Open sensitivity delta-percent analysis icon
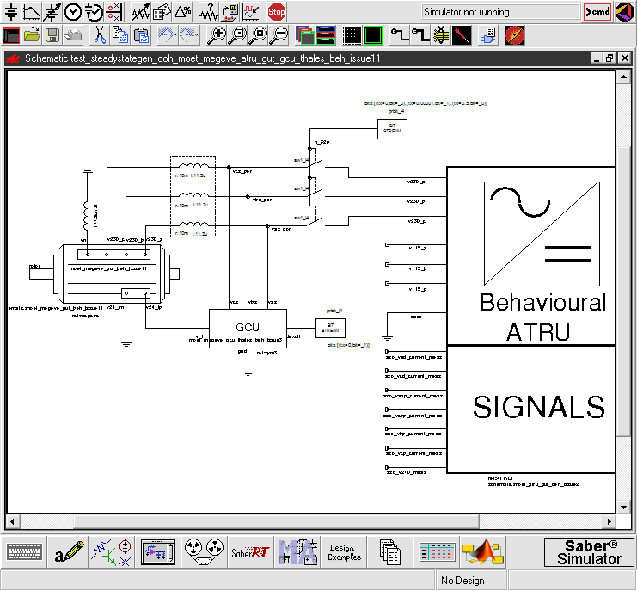The image size is (637, 591). pos(182,12)
